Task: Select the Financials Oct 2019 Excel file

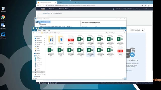Action: pos(101,51)
